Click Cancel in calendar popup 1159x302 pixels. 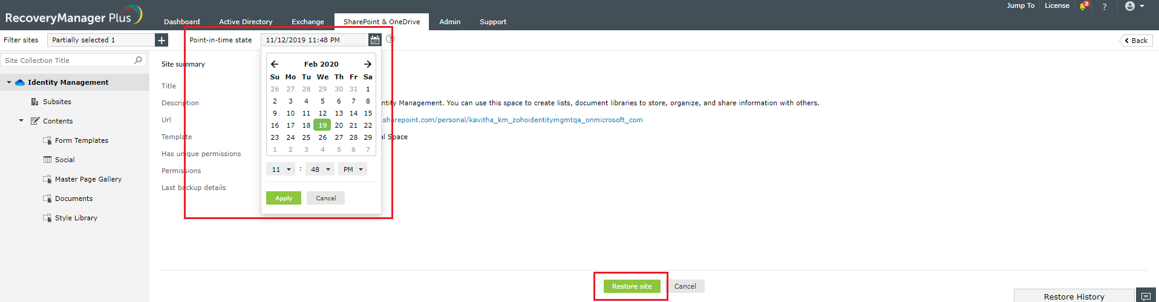(326, 198)
